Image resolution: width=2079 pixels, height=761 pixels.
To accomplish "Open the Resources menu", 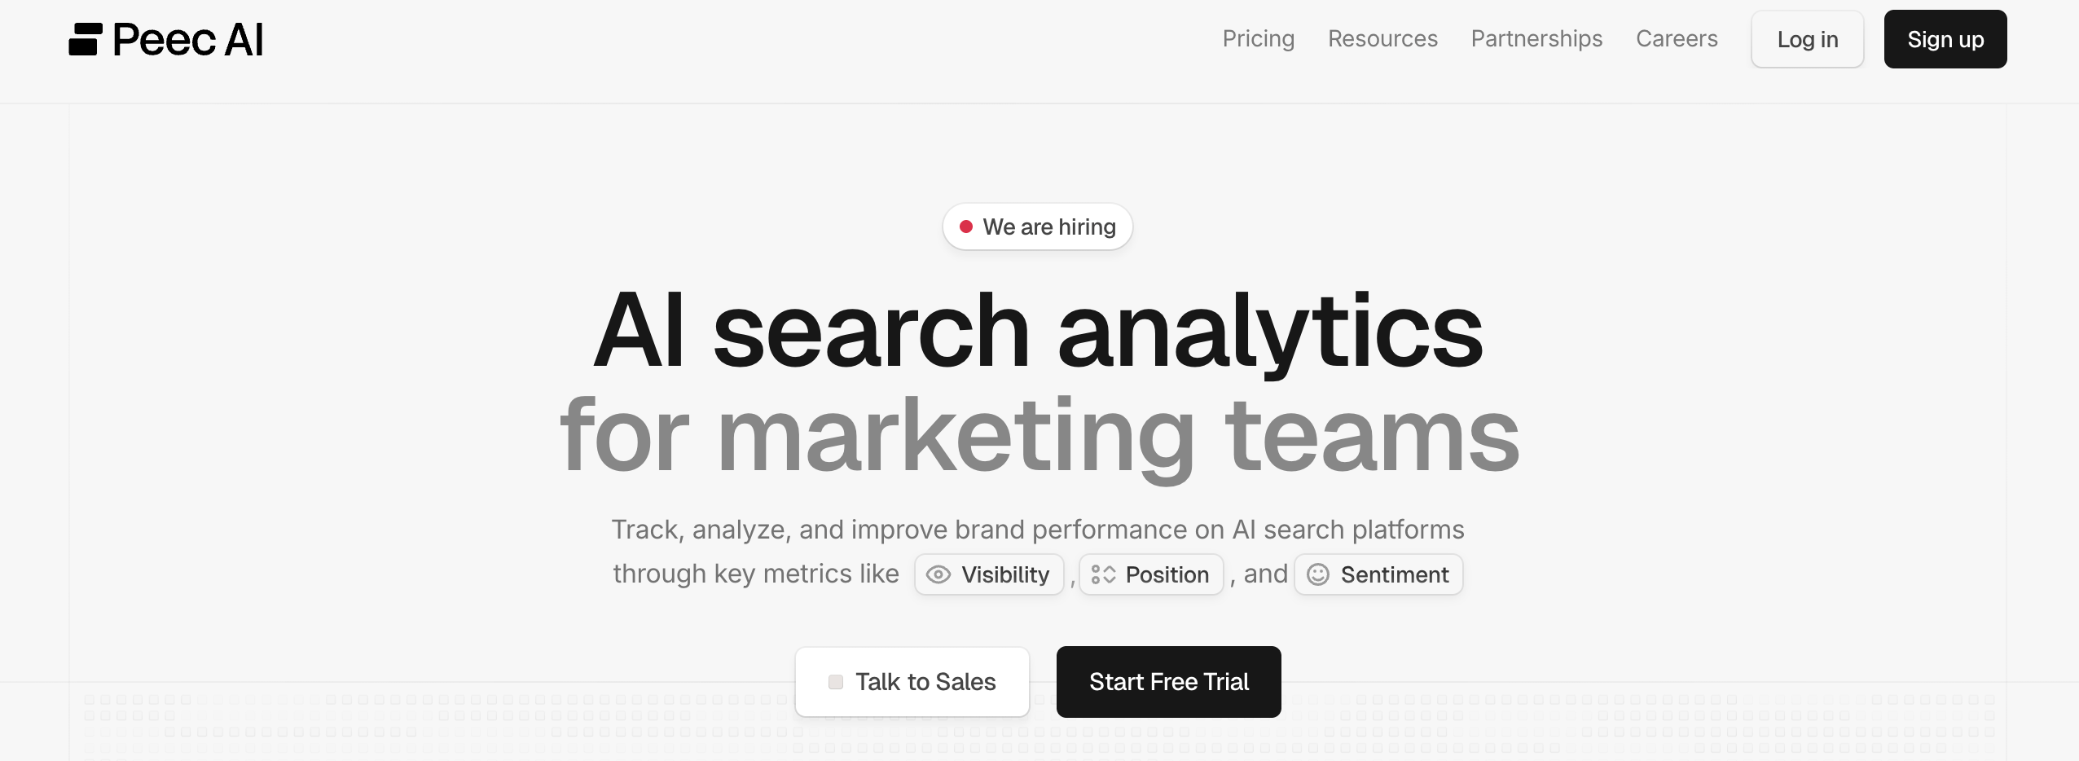I will click(1382, 38).
